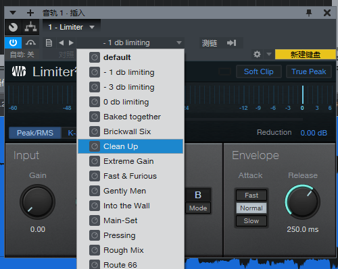
Task: Enable Soft Clip
Action: [x=259, y=71]
